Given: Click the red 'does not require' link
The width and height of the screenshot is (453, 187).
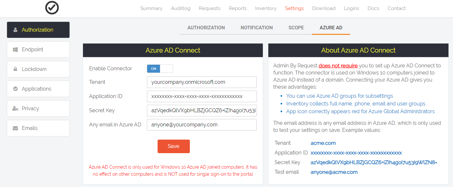Looking at the screenshot, I should (338, 66).
